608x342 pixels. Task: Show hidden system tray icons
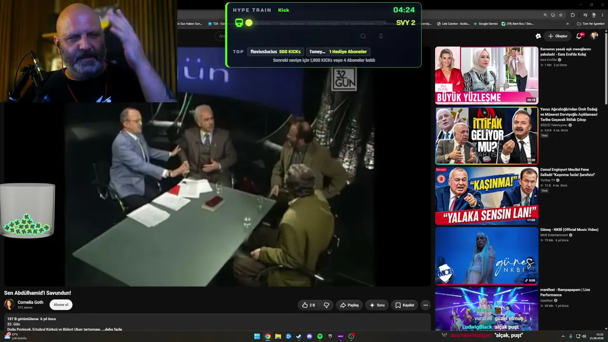click(x=564, y=336)
